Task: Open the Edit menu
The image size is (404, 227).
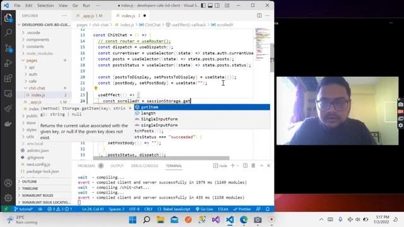Action: point(29,6)
